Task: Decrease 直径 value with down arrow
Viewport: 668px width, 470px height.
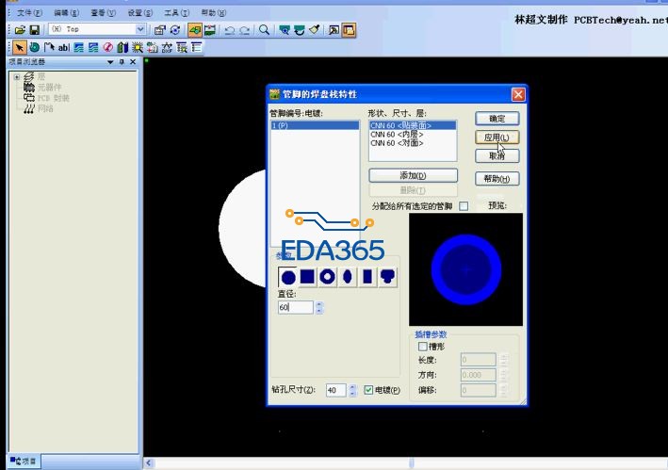Action: point(319,311)
